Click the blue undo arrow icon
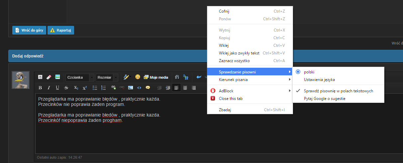The width and height of the screenshot is (403, 163). tap(199, 77)
